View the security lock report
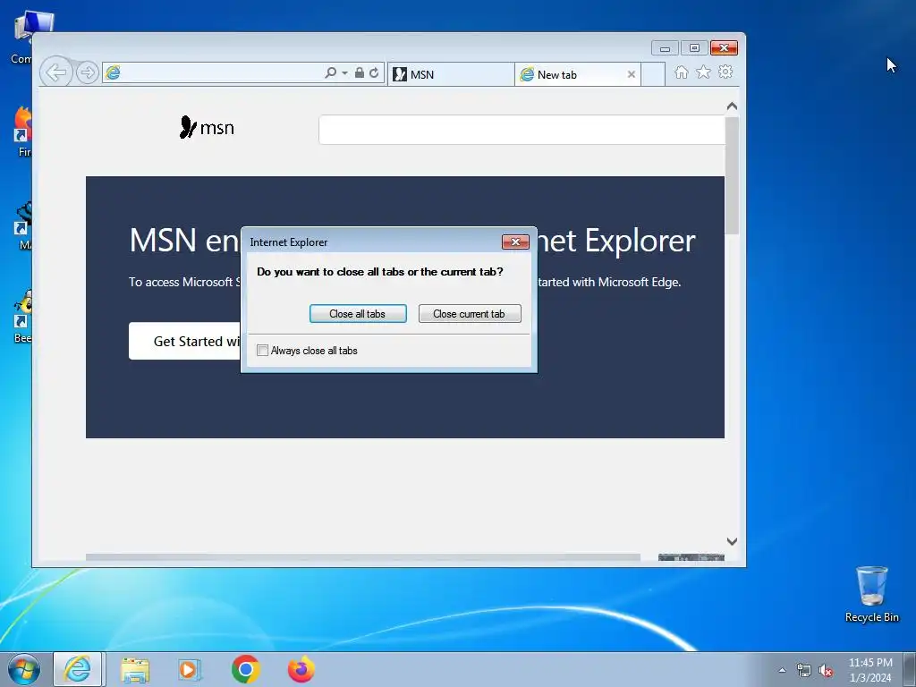This screenshot has height=687, width=916. pos(360,72)
